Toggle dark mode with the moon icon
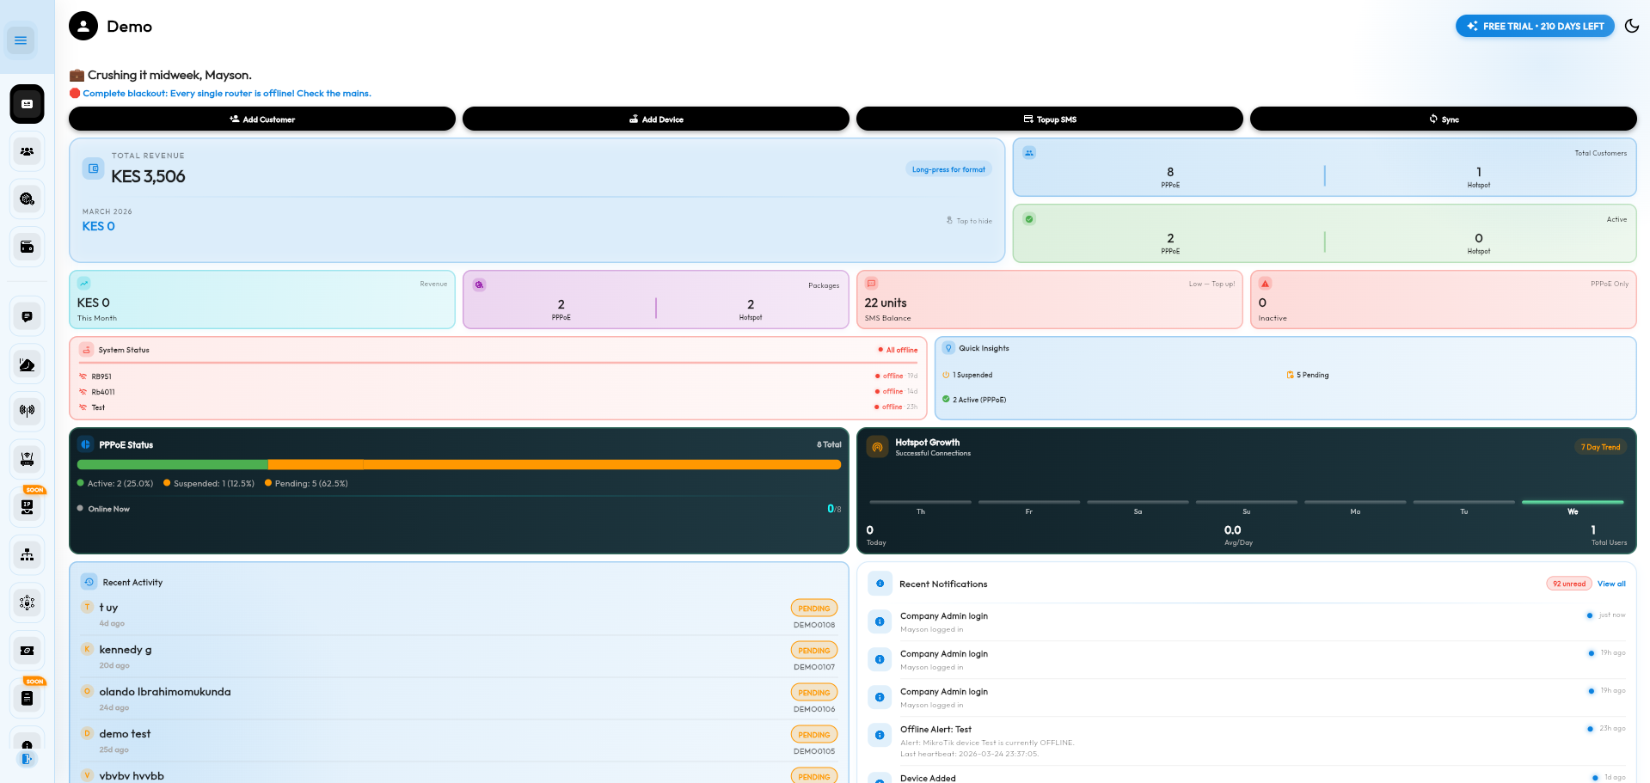The height and width of the screenshot is (783, 1650). tap(1631, 26)
